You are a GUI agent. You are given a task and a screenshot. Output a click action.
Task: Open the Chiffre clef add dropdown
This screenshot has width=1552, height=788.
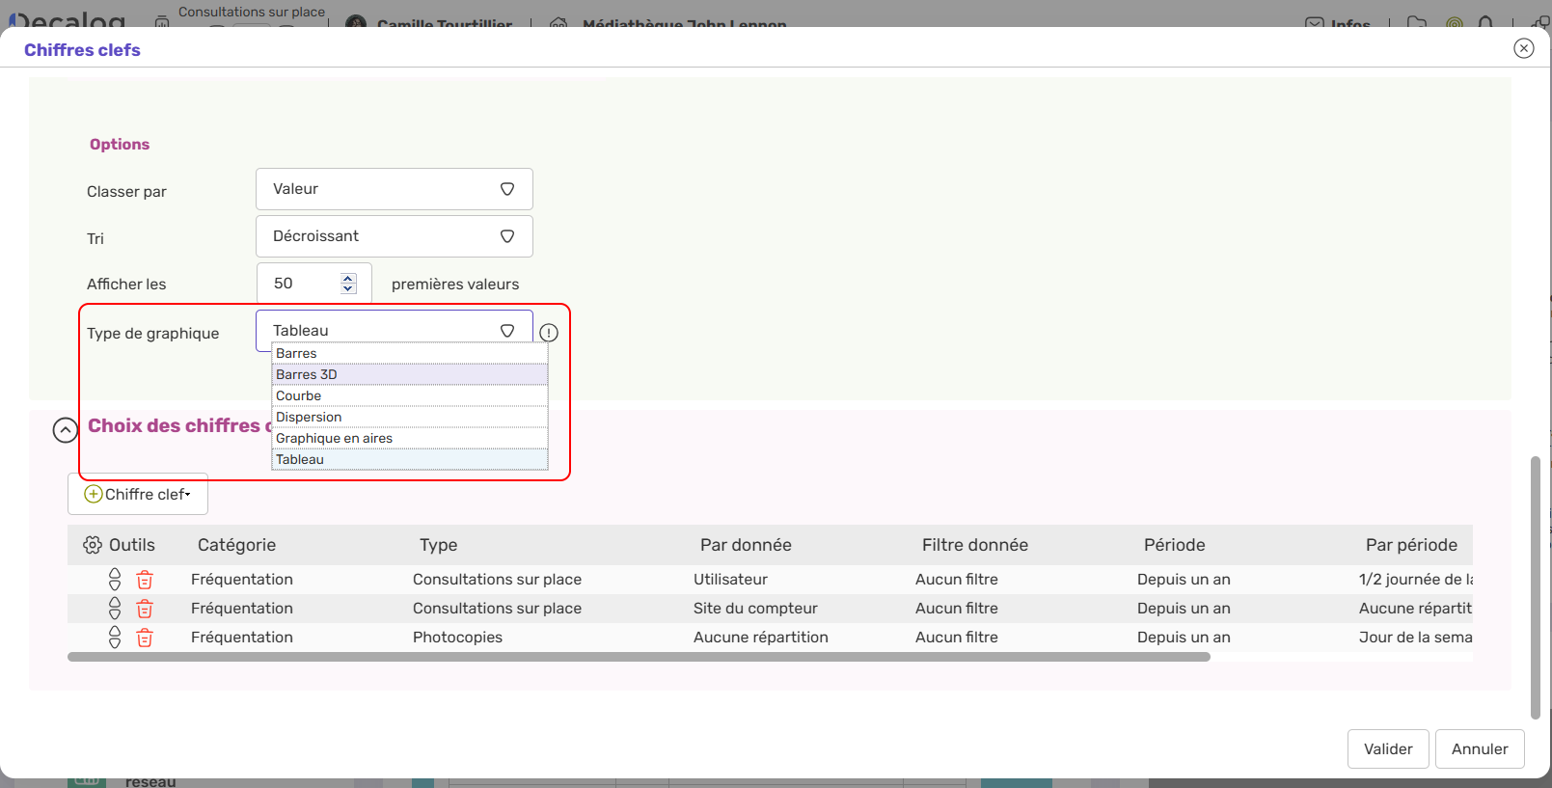(x=138, y=494)
